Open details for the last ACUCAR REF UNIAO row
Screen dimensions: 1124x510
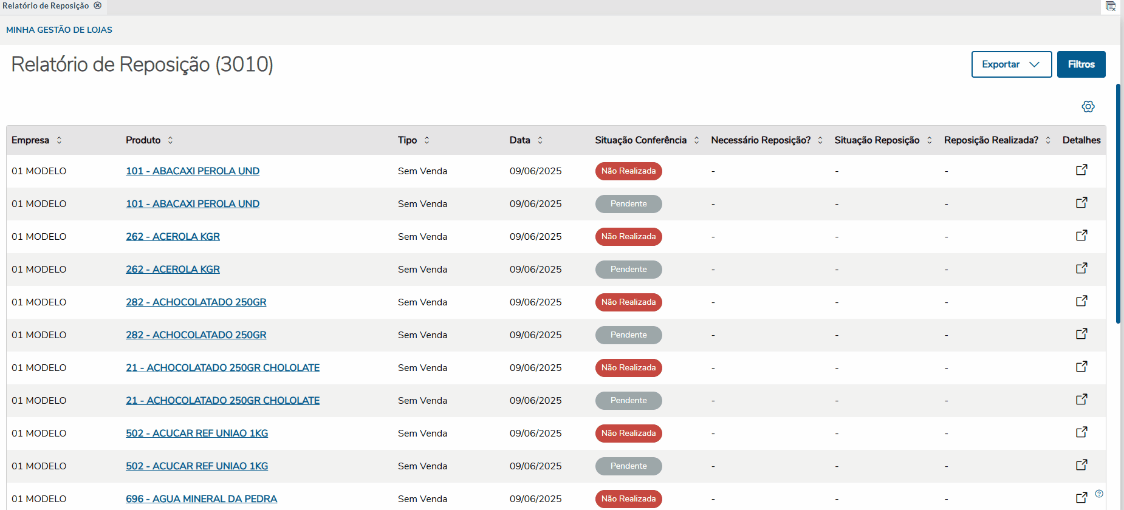pos(1081,465)
